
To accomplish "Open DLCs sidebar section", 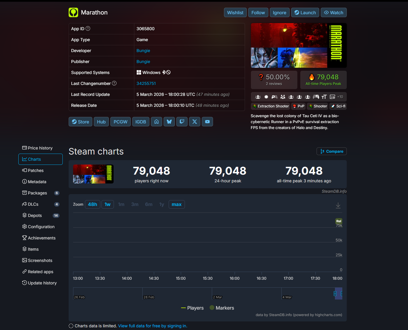I will tap(40, 204).
